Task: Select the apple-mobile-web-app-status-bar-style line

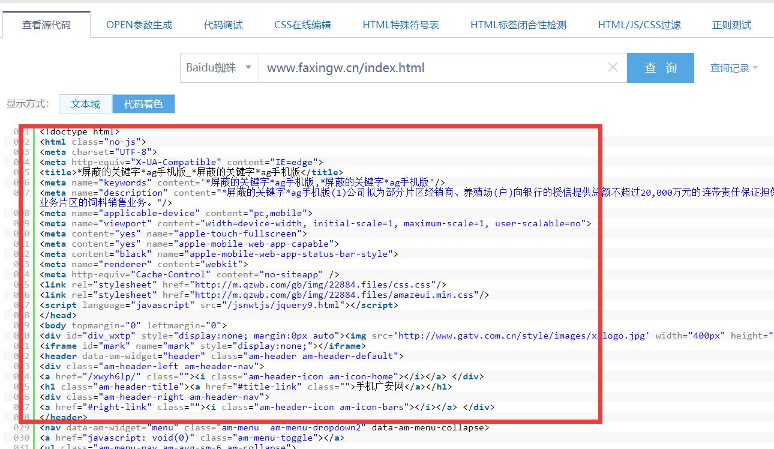Action: (219, 254)
